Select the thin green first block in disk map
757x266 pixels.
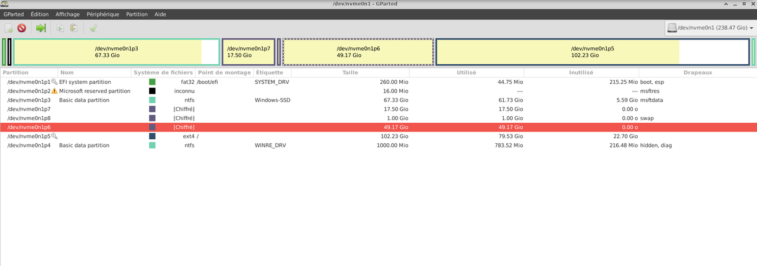click(x=4, y=52)
